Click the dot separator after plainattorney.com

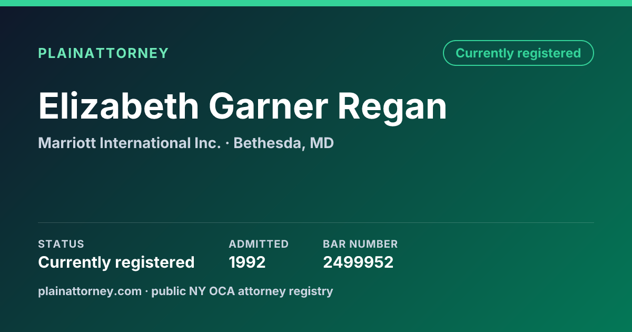coord(146,291)
